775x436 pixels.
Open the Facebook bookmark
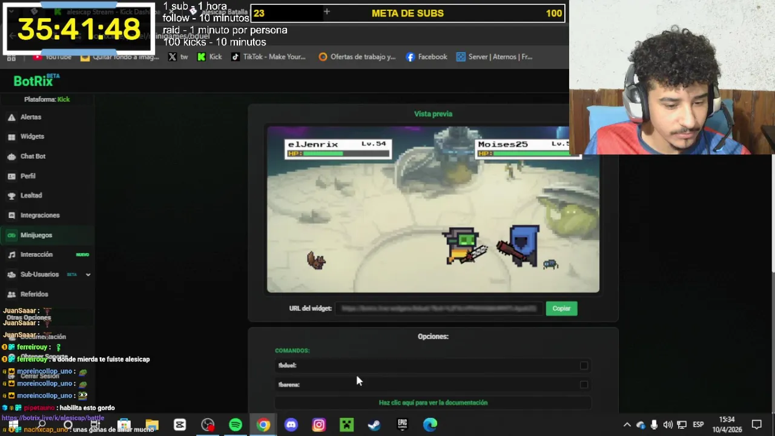[427, 57]
